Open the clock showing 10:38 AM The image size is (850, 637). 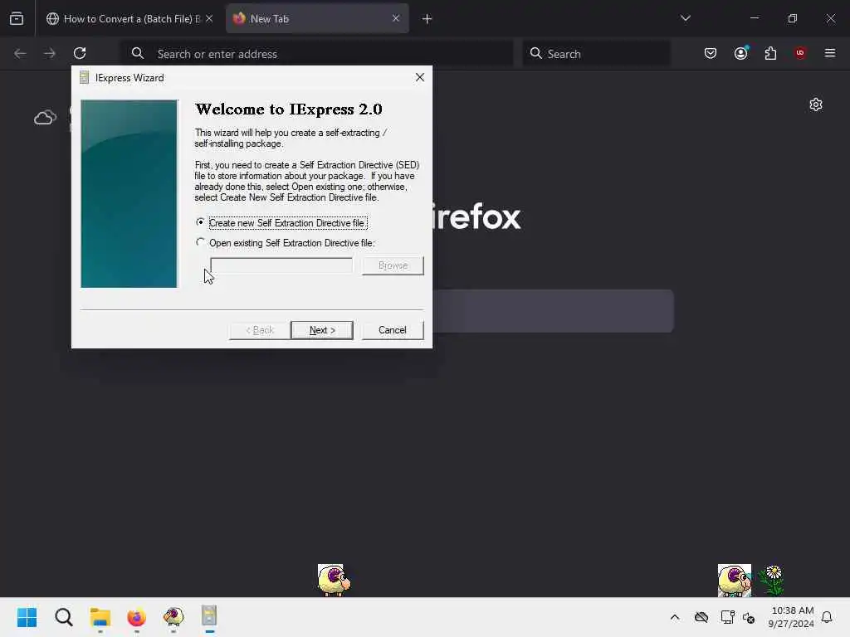click(791, 617)
